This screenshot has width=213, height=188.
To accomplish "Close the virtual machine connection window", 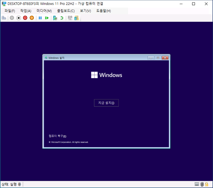I will 206,4.
